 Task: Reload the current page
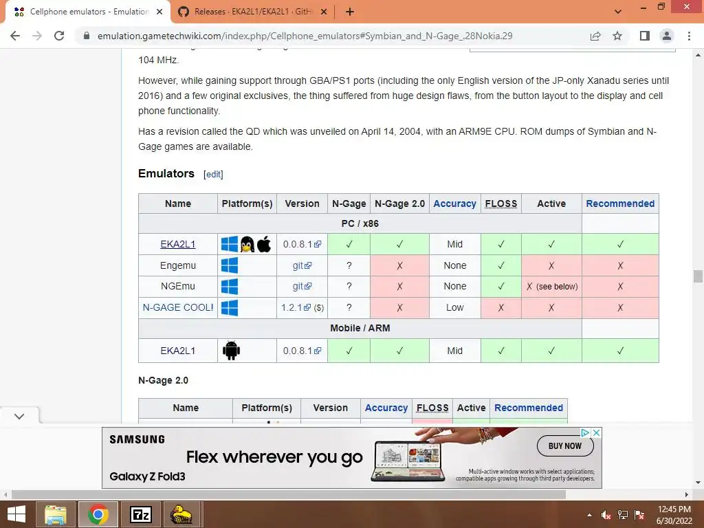tap(59, 36)
